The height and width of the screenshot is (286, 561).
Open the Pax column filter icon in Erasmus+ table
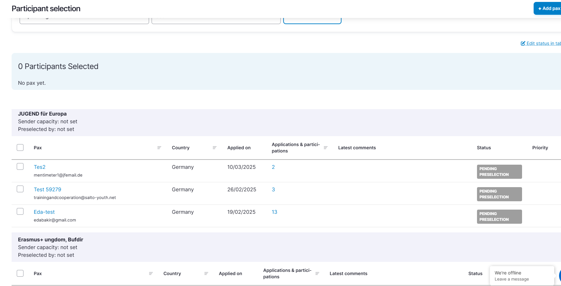[151, 273]
